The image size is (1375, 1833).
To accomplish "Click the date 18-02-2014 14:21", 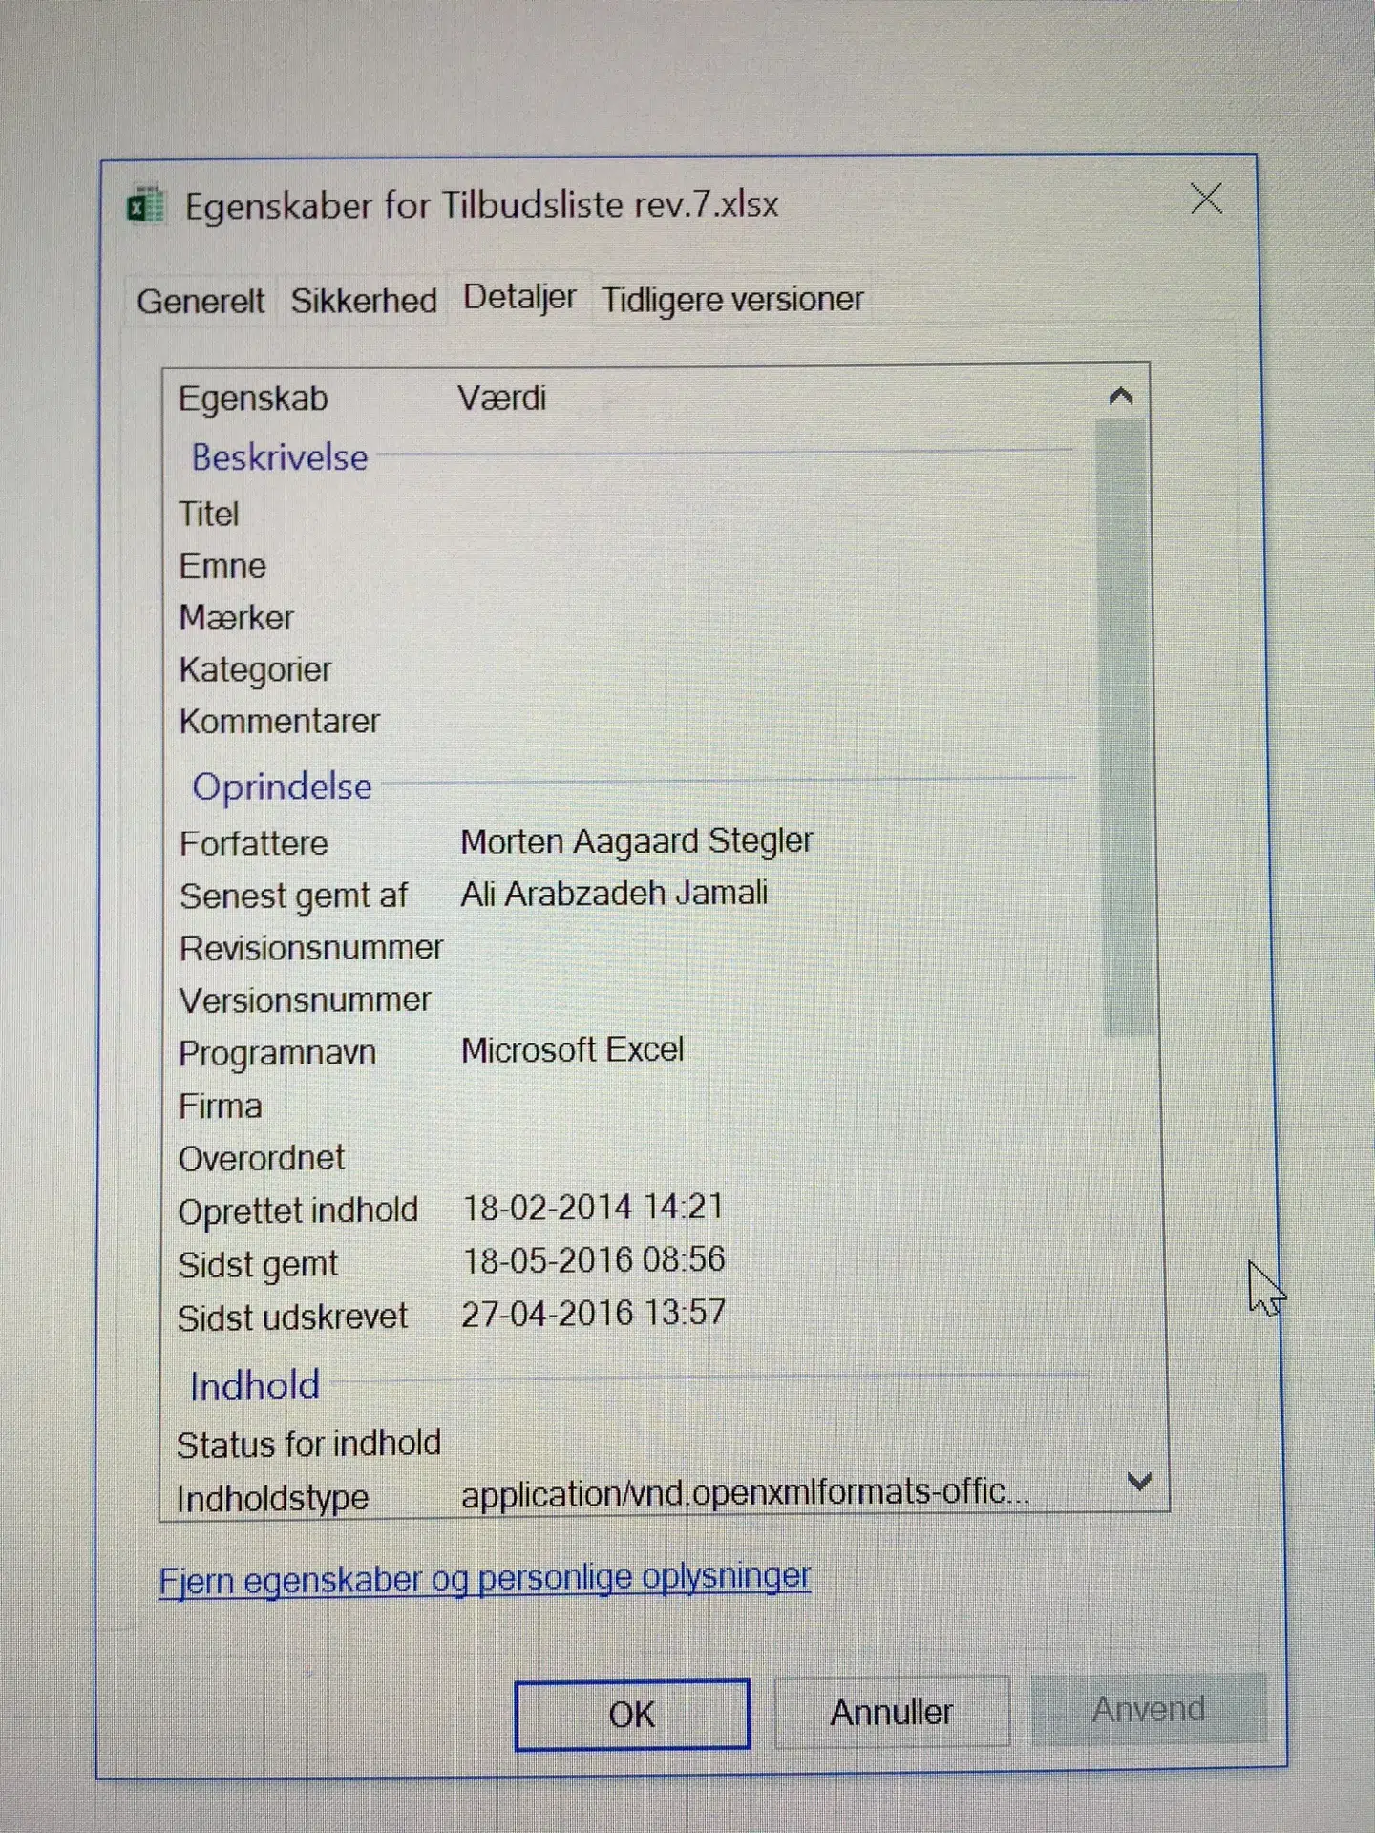I will click(x=593, y=1208).
